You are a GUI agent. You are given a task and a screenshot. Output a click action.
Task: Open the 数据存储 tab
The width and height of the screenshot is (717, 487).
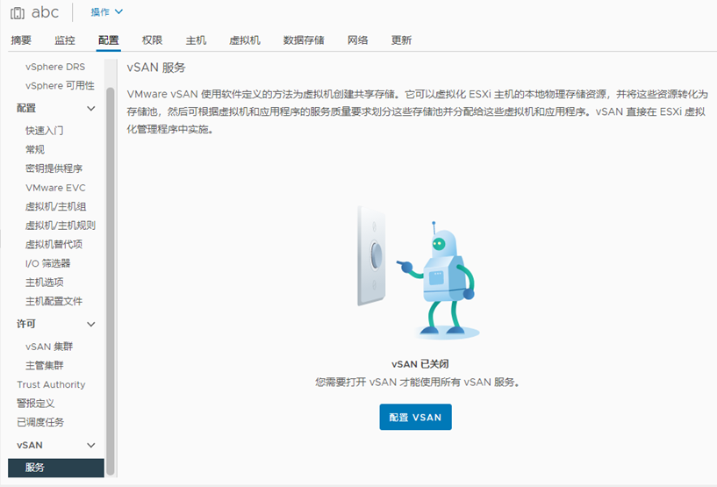(x=304, y=40)
